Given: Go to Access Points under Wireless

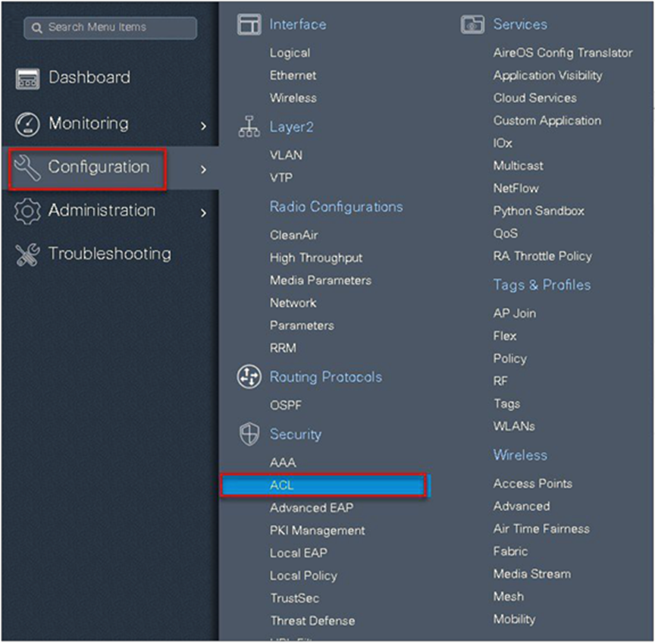Looking at the screenshot, I should 532,484.
